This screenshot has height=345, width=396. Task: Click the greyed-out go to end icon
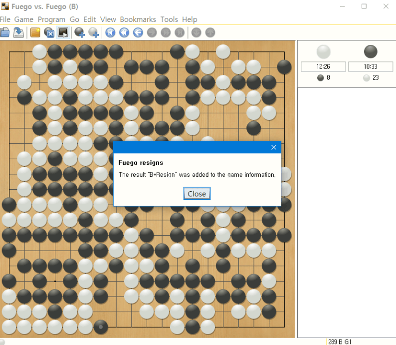tap(180, 32)
